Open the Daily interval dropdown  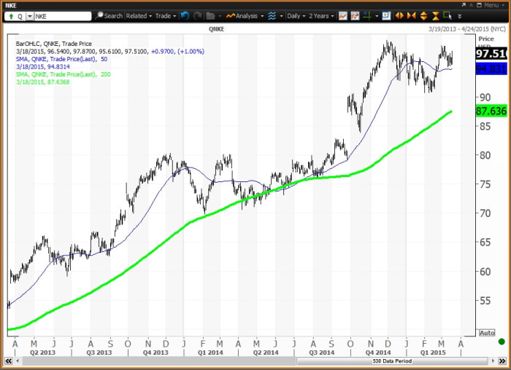(x=296, y=16)
